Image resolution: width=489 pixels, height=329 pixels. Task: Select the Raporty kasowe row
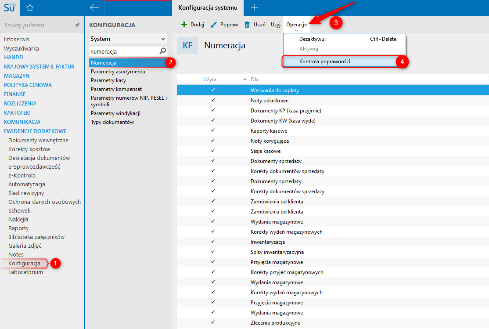coord(333,131)
